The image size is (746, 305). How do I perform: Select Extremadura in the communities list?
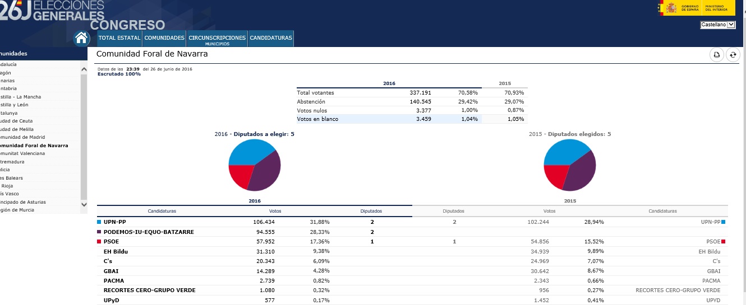[12, 162]
